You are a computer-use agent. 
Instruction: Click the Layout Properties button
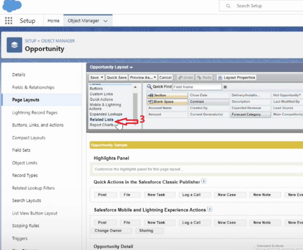[236, 78]
